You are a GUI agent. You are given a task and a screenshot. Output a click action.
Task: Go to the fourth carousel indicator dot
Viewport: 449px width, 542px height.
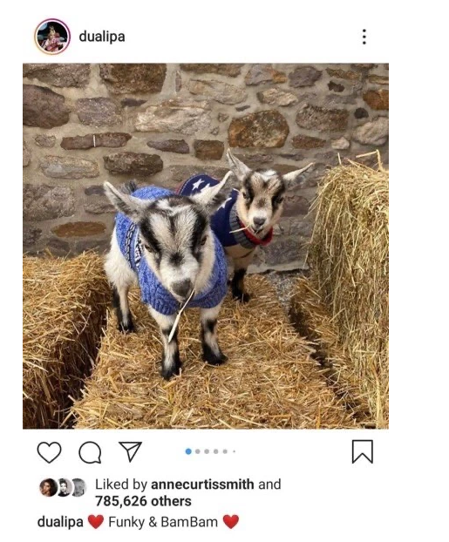[x=216, y=451]
